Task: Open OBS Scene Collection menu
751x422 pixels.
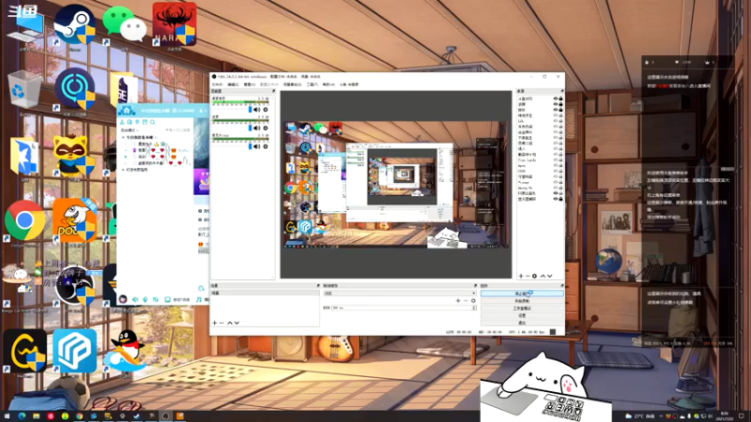Action: pyautogui.click(x=292, y=84)
